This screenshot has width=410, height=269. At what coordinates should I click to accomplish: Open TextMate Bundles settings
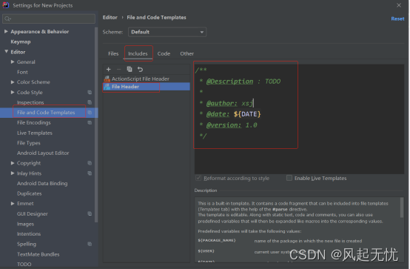pos(38,254)
